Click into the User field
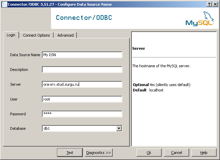 coord(82,99)
